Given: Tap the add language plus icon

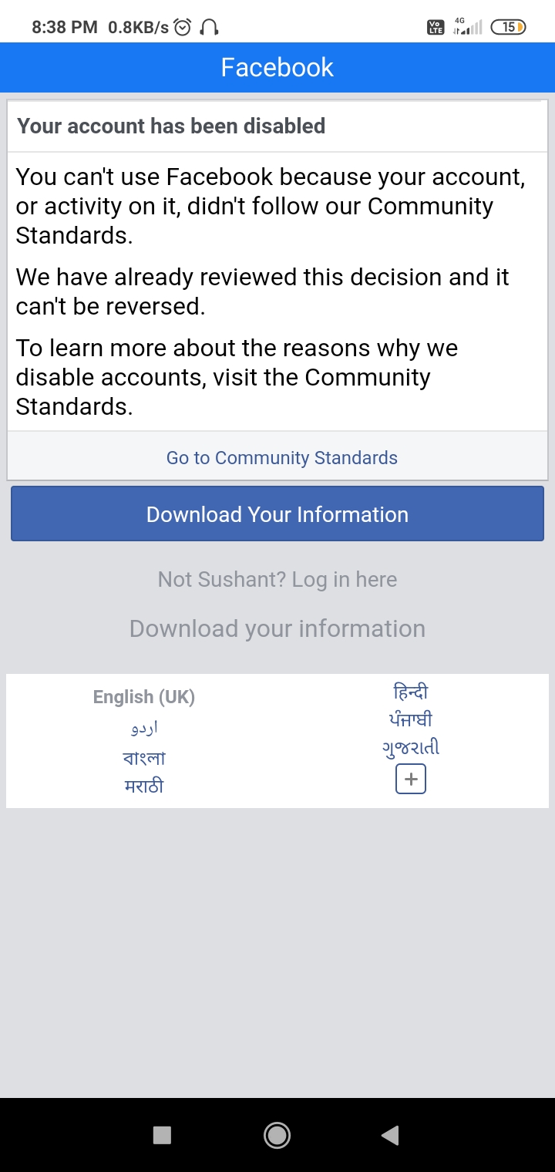Looking at the screenshot, I should (410, 779).
